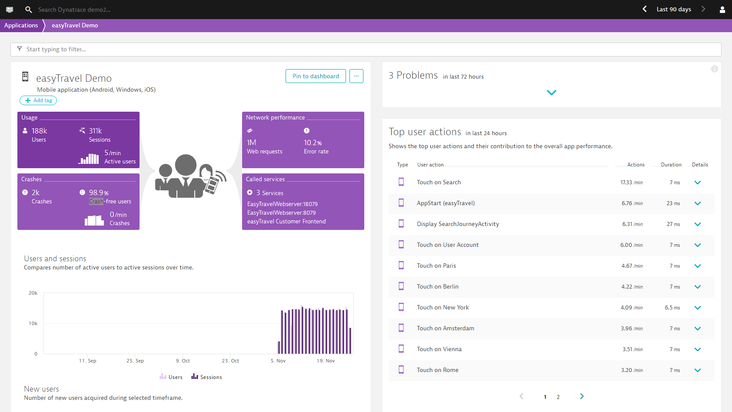The height and width of the screenshot is (412, 732).
Task: Open the Touch on New York action row
Action: [x=552, y=308]
